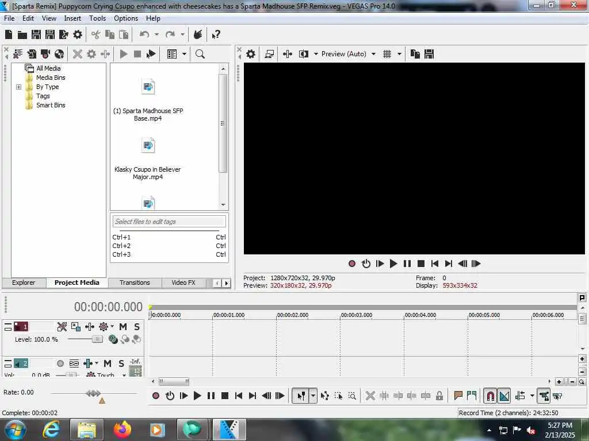Mute video track 1
589x441 pixels.
point(123,327)
